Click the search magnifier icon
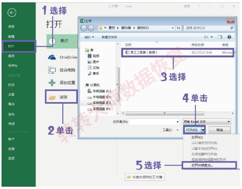This screenshot has width=242, height=189. 232,28
